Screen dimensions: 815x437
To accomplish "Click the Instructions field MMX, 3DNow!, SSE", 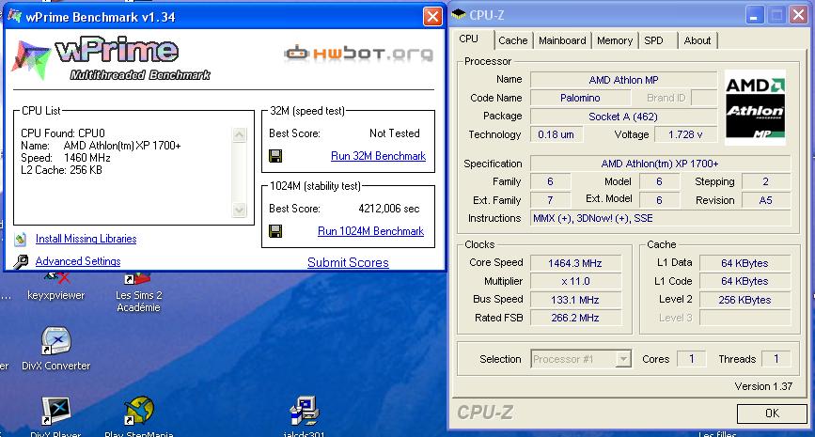I will pyautogui.click(x=660, y=218).
